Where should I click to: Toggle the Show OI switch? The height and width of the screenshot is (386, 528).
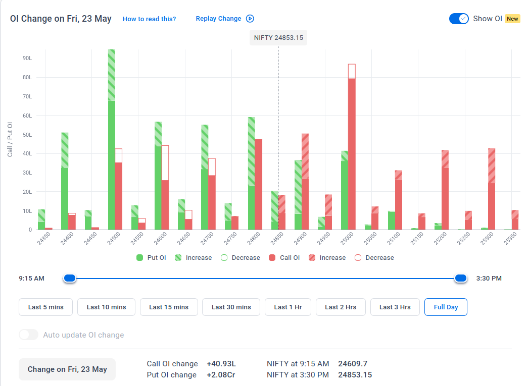click(459, 19)
